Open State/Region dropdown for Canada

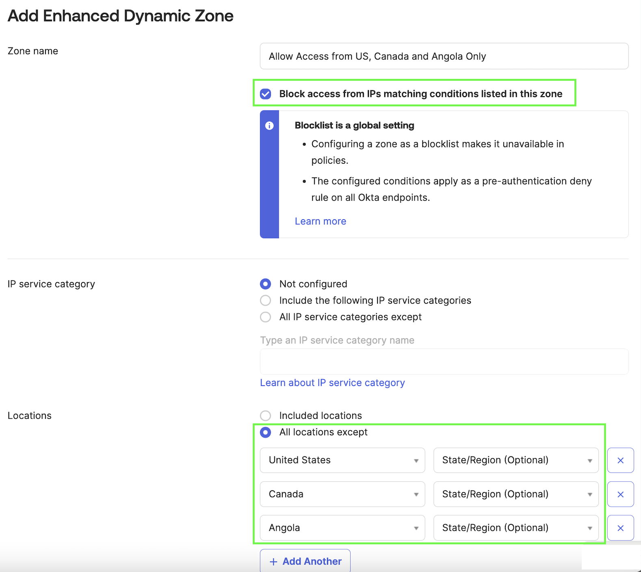point(516,494)
